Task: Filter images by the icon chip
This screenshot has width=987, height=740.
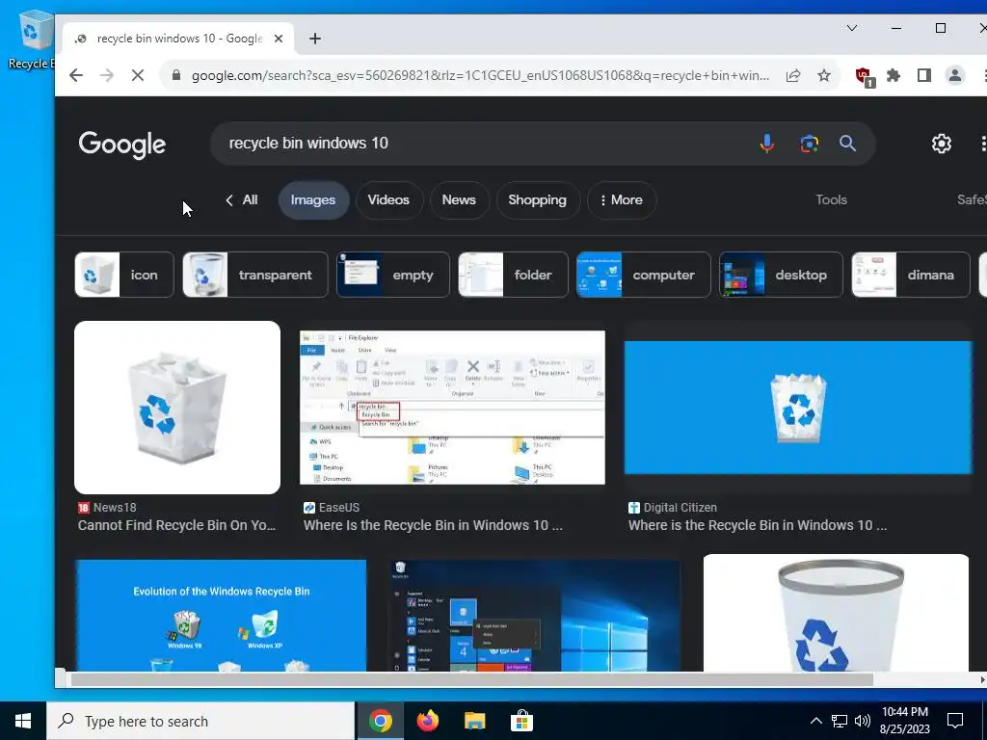Action: pyautogui.click(x=124, y=275)
